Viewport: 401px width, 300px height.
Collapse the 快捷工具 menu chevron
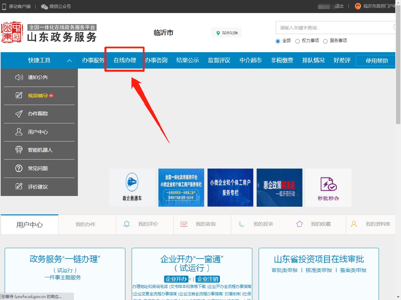click(69, 61)
